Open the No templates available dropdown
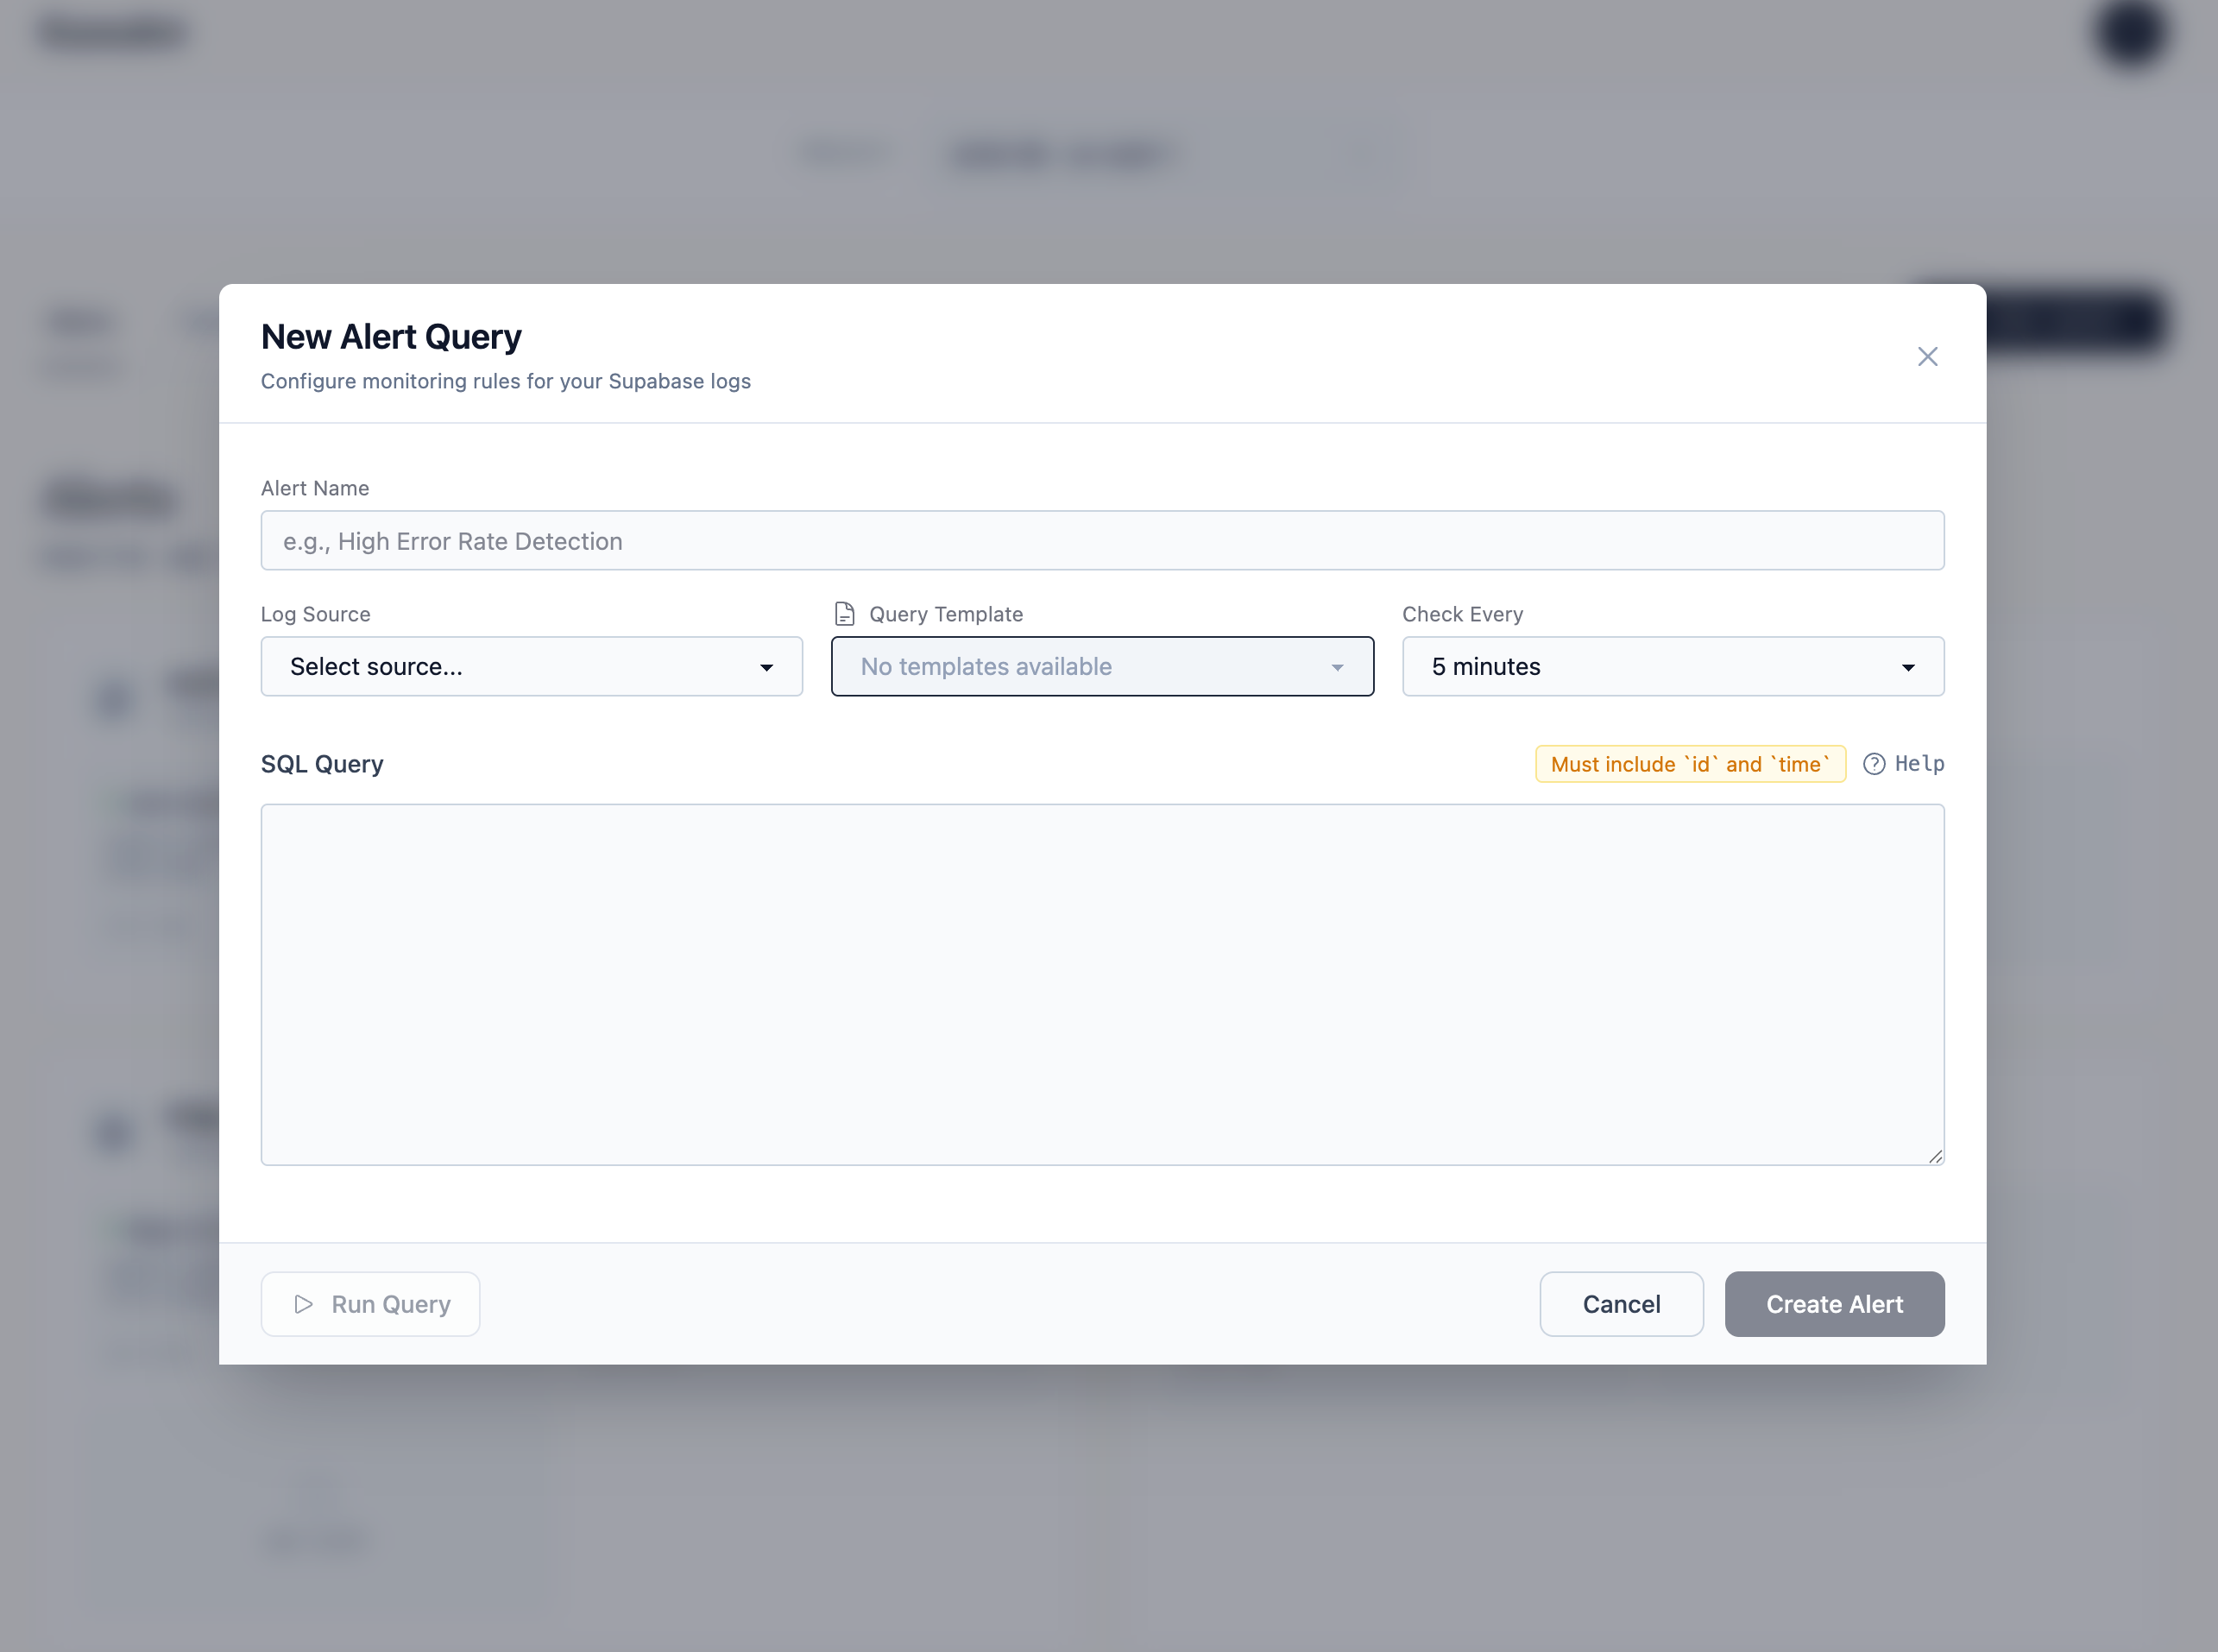2218x1652 pixels. [1102, 666]
